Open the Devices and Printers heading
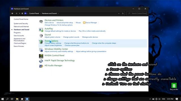This screenshot has width=181, height=101. point(54,20)
